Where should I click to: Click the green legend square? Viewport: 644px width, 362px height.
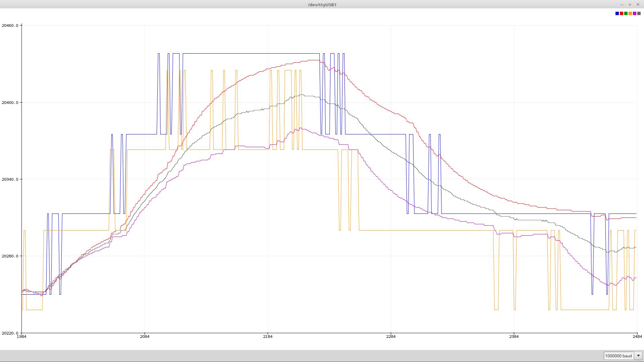coord(626,13)
